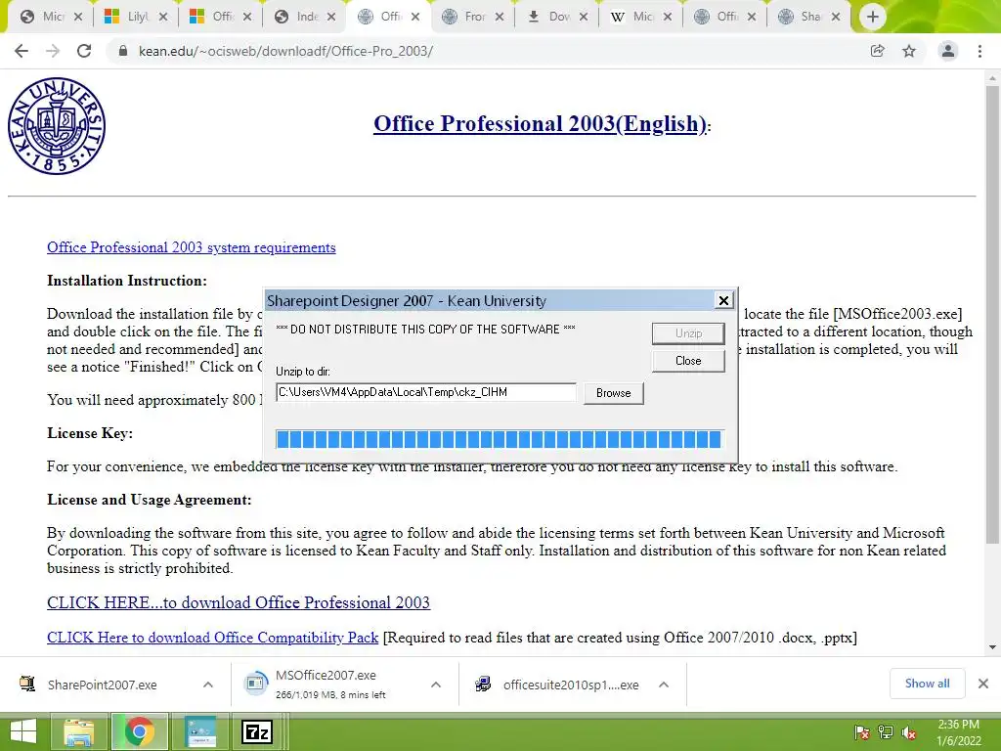This screenshot has width=1001, height=751.
Task: Click Show all downloads
Action: [x=927, y=684]
